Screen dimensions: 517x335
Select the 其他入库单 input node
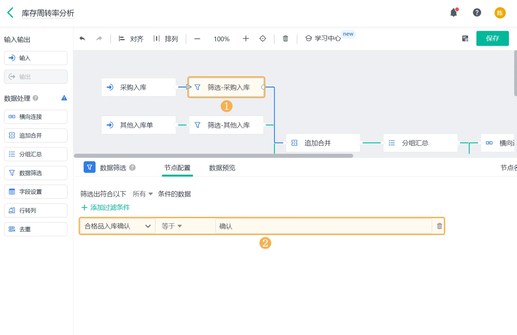(138, 125)
